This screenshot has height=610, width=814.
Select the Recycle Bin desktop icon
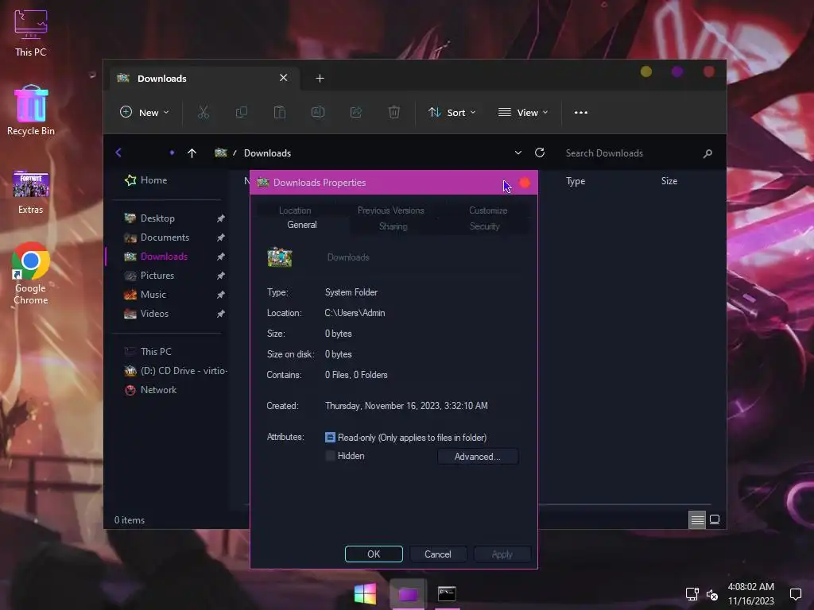(x=31, y=110)
